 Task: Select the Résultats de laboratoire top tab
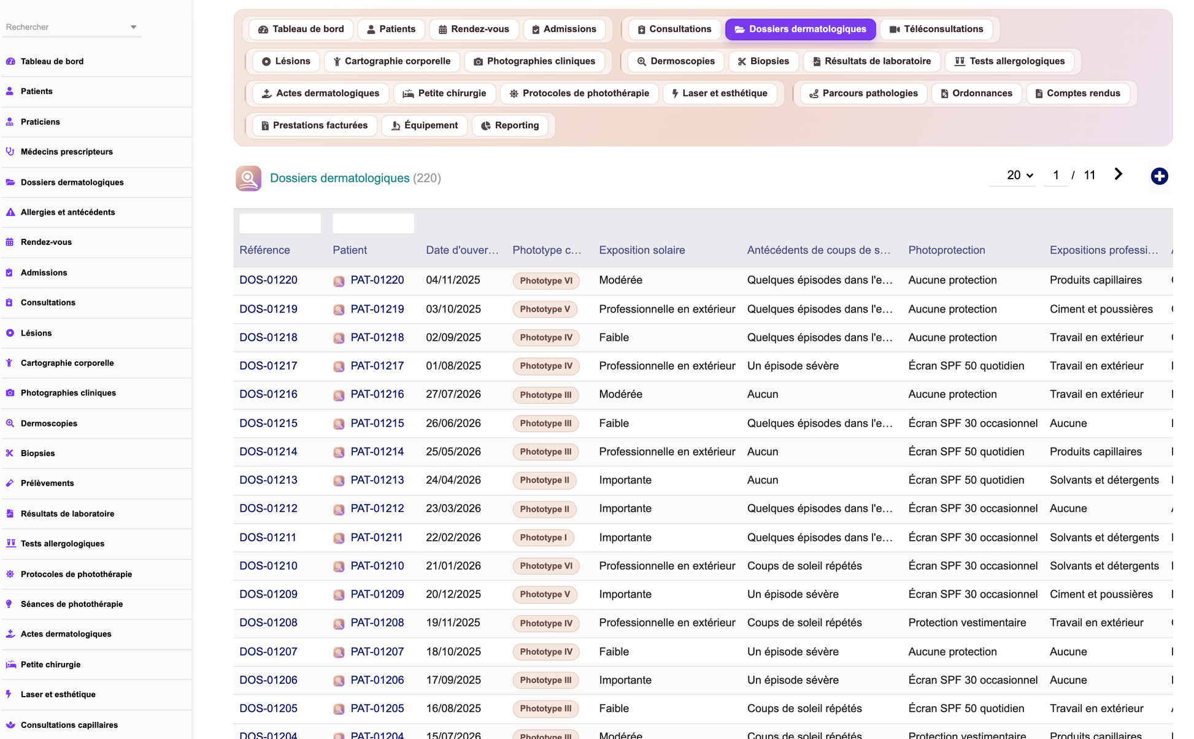click(x=871, y=61)
